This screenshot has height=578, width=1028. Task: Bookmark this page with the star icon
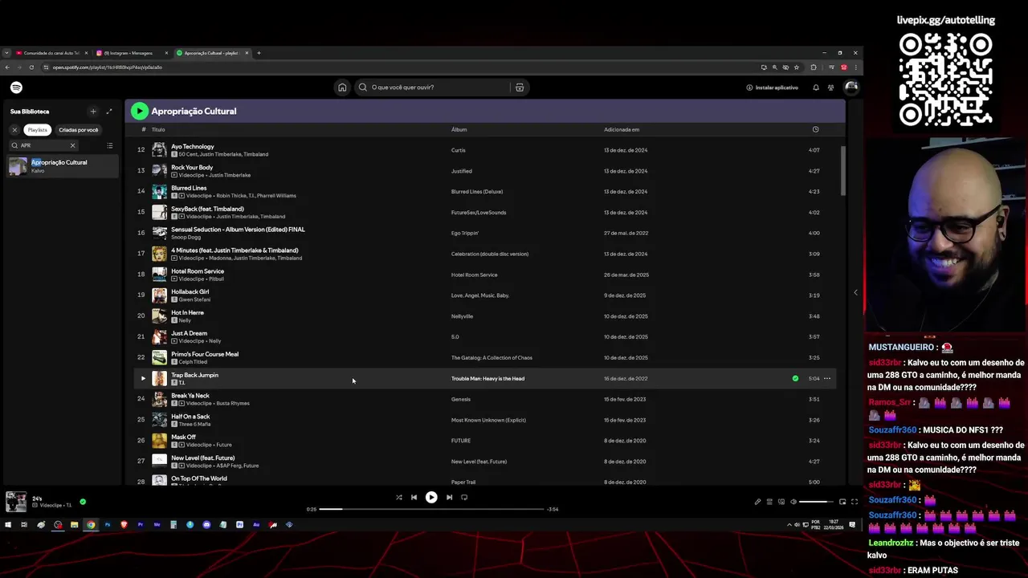797,67
